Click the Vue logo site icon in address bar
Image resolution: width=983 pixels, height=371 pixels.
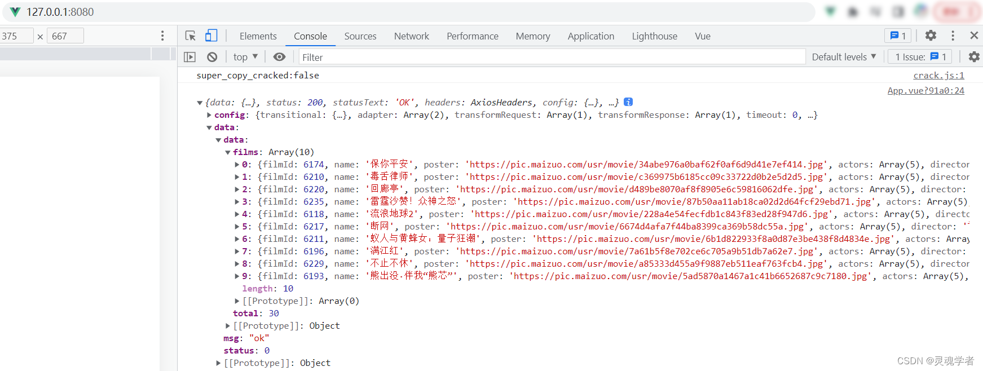tap(15, 12)
